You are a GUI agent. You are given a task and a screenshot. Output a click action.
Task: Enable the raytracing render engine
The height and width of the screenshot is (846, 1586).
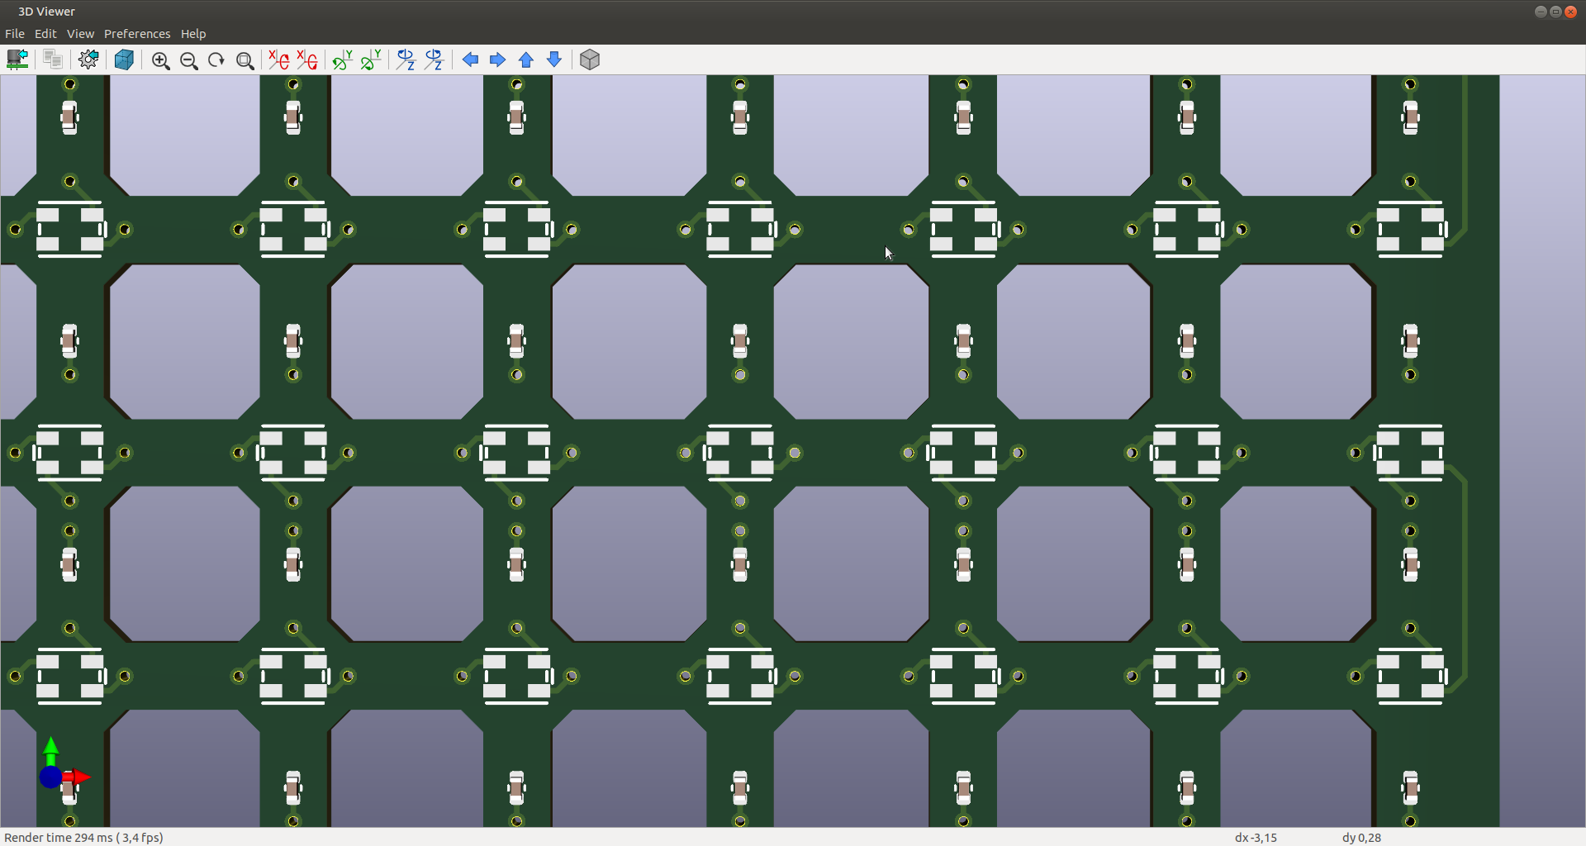click(x=124, y=59)
